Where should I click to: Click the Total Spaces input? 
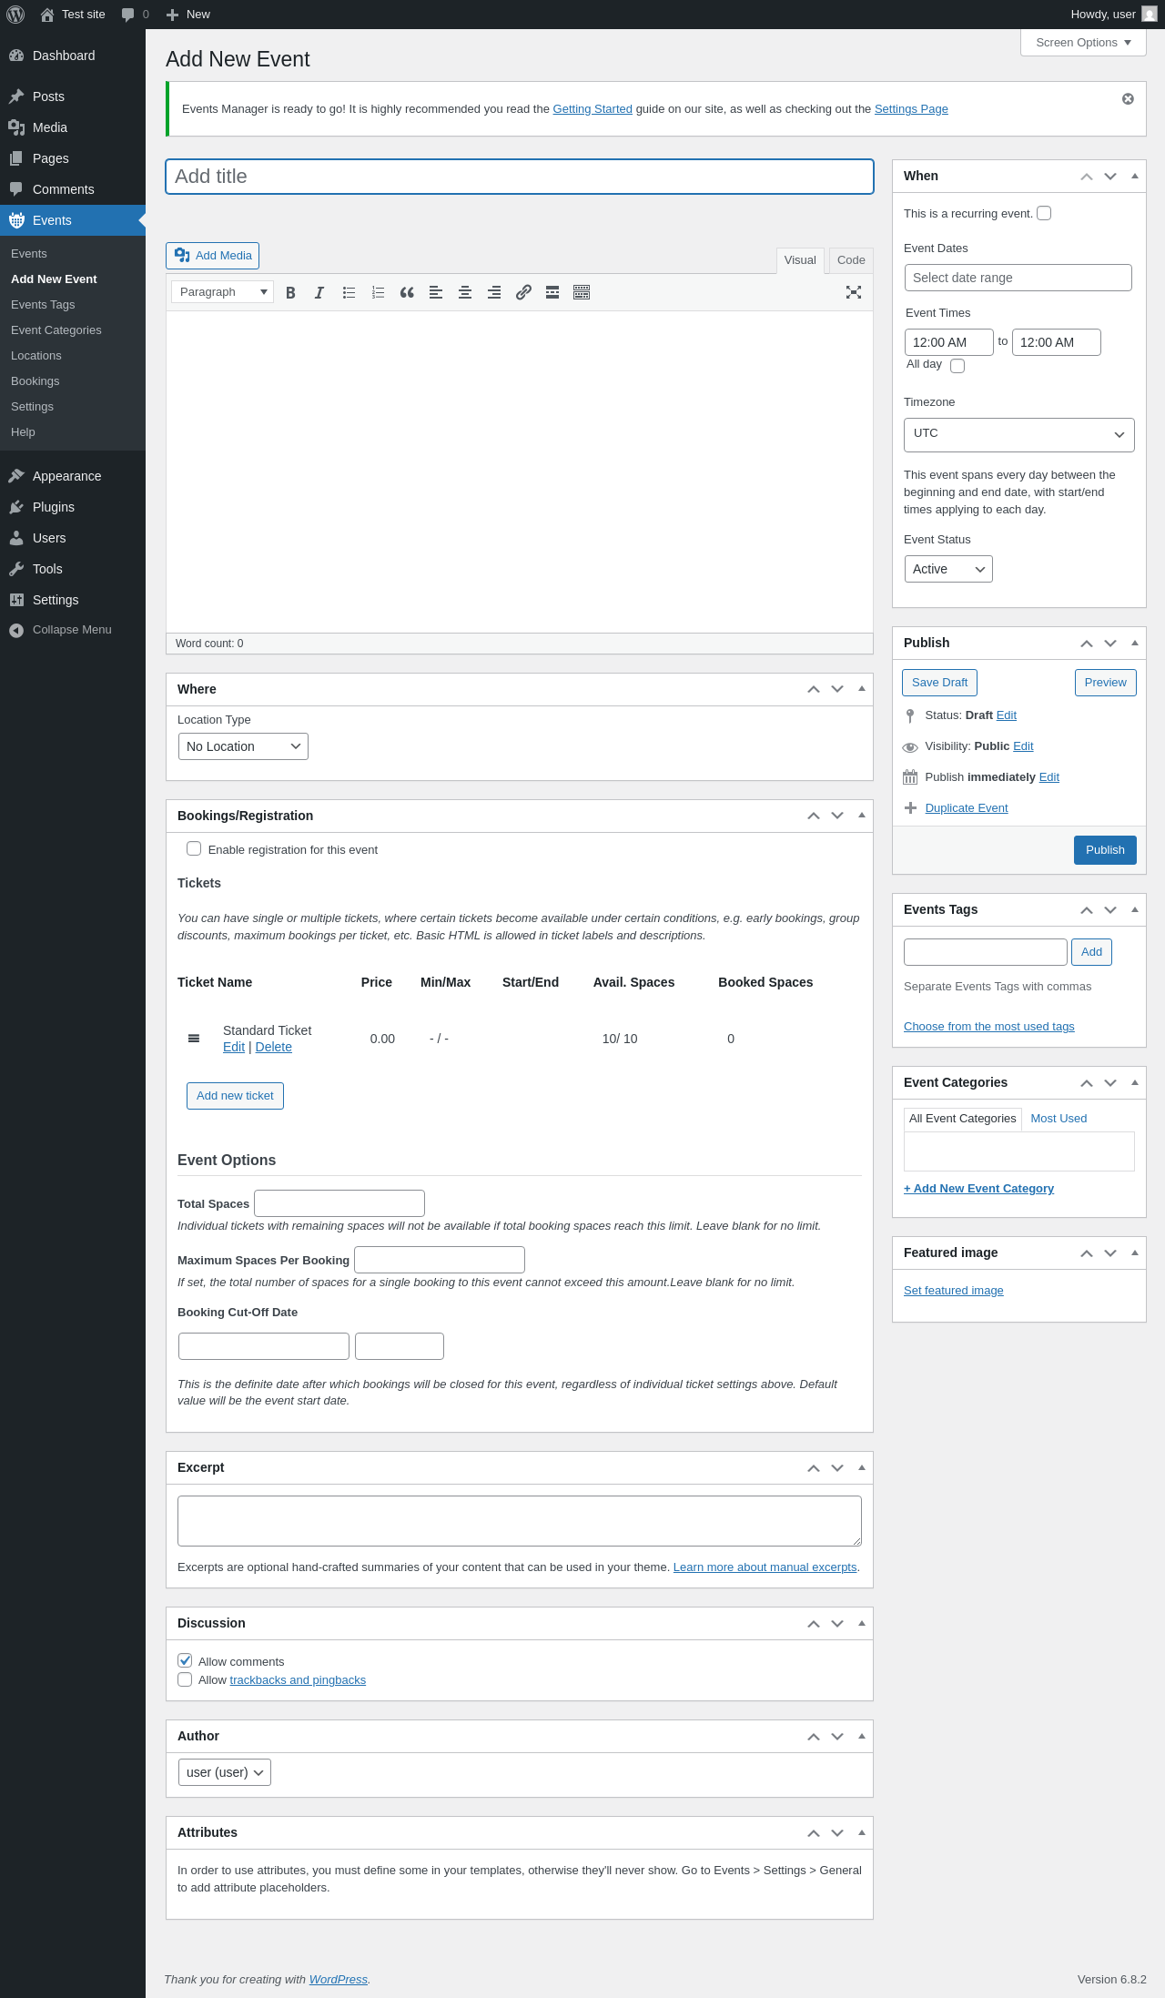point(339,1203)
